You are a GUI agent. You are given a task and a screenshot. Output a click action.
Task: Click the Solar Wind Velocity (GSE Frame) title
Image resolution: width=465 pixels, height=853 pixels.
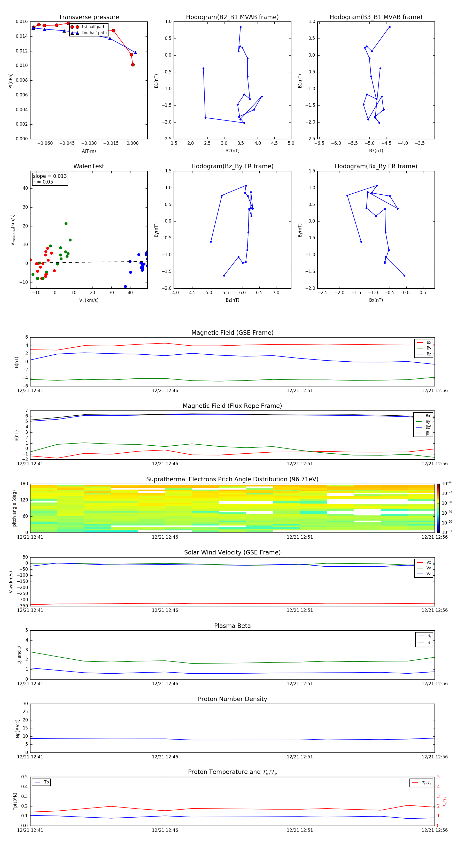click(x=232, y=553)
